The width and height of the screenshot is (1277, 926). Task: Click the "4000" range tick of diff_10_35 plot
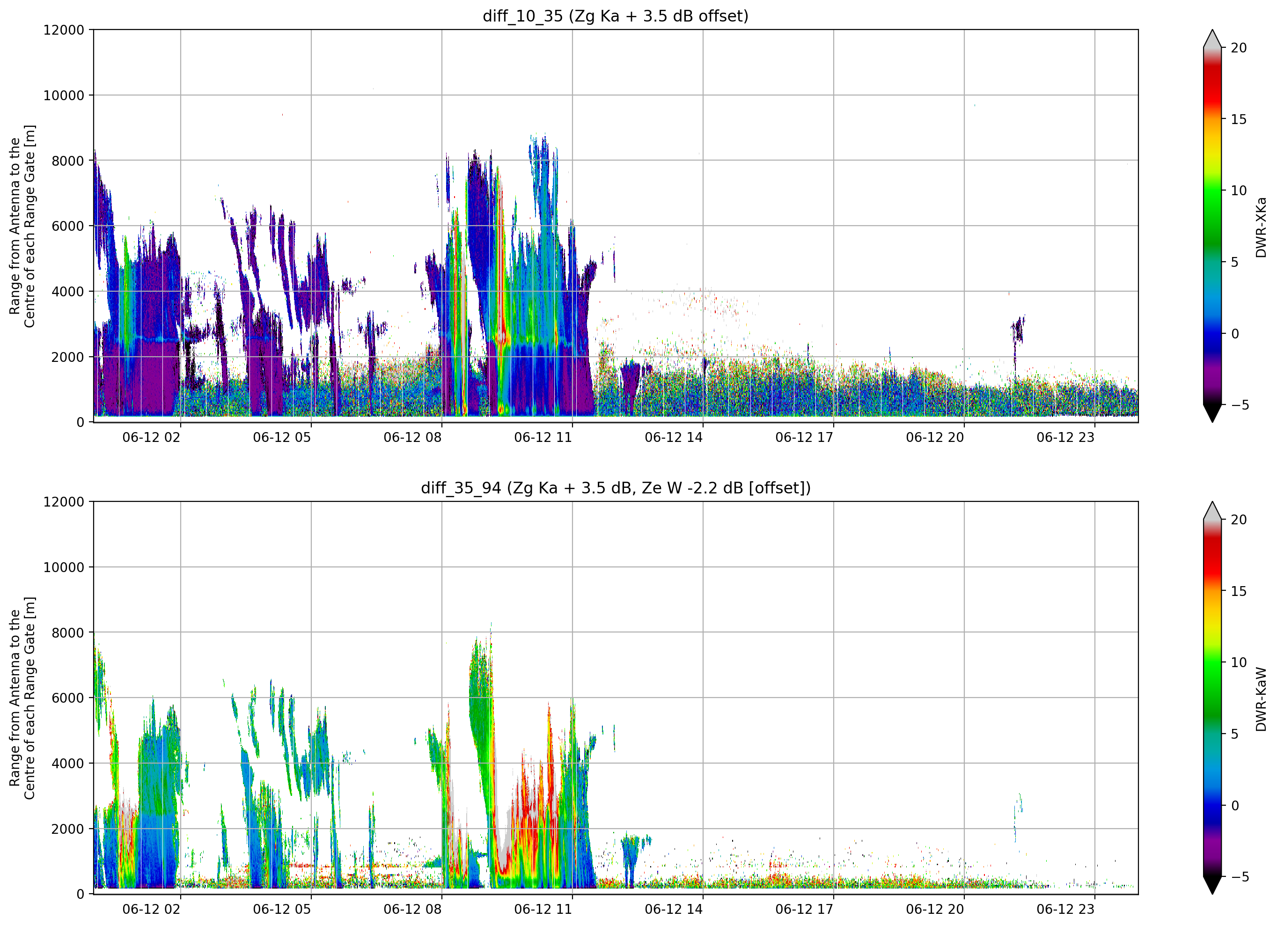coord(67,292)
